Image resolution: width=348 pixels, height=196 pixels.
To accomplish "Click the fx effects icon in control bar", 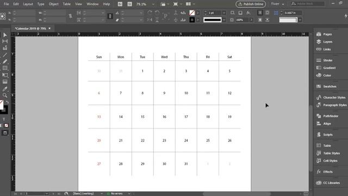I will pyautogui.click(x=248, y=13).
